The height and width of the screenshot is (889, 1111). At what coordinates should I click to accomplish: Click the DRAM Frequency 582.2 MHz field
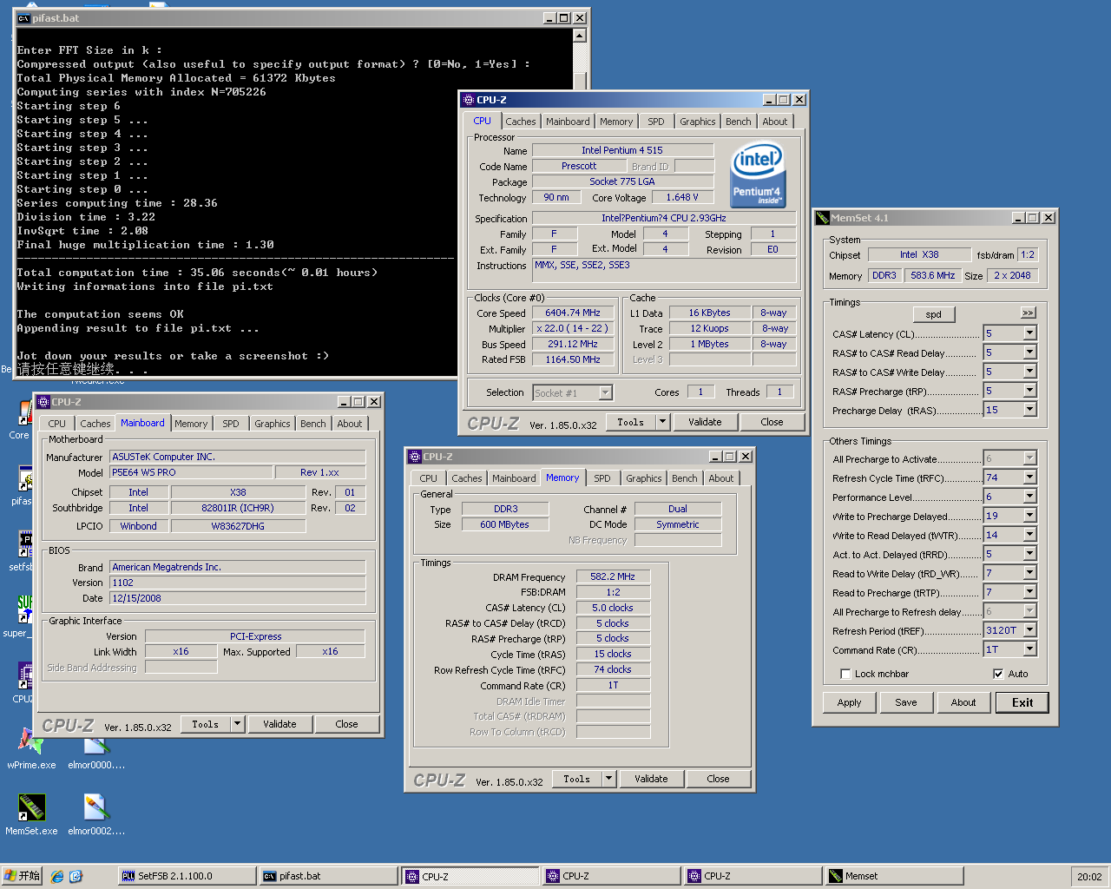tap(613, 576)
